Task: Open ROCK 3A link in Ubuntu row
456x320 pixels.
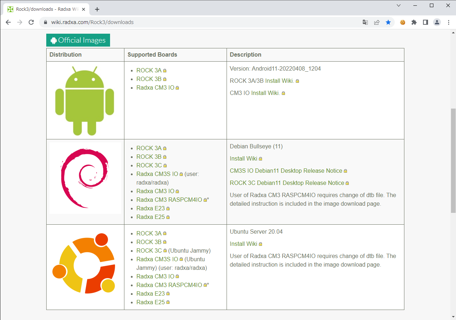Action: [x=149, y=233]
